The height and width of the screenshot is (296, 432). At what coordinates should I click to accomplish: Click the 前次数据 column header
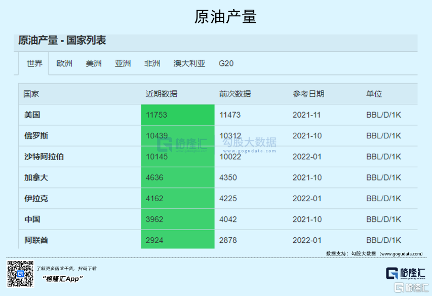(x=235, y=94)
